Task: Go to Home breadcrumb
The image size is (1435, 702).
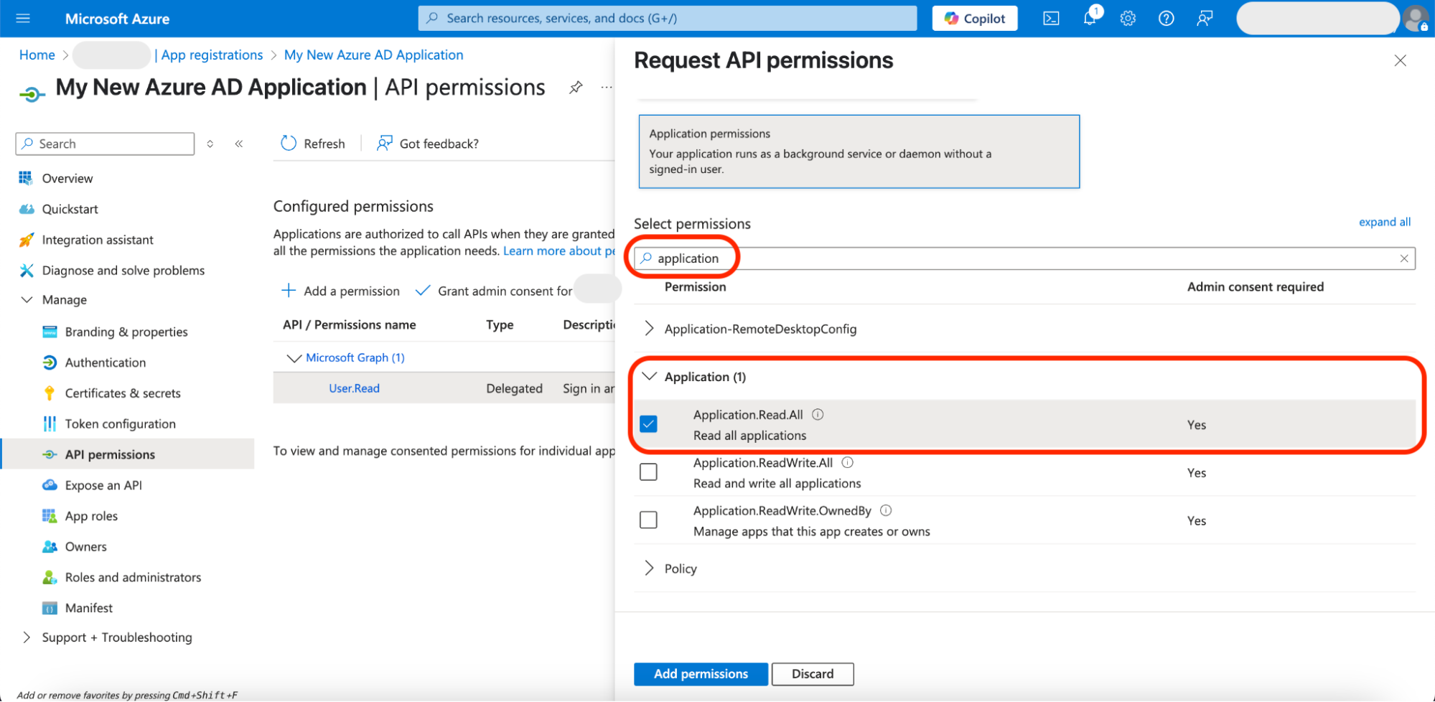Action: tap(37, 55)
